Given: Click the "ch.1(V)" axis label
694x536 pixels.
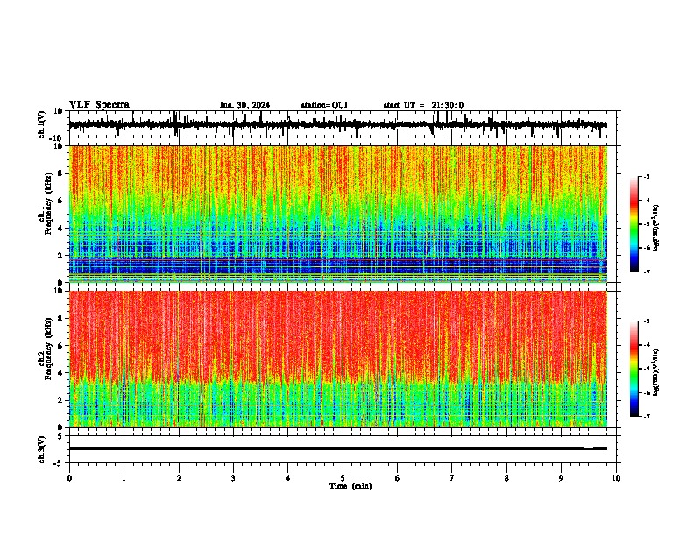Looking at the screenshot, I should point(42,124).
